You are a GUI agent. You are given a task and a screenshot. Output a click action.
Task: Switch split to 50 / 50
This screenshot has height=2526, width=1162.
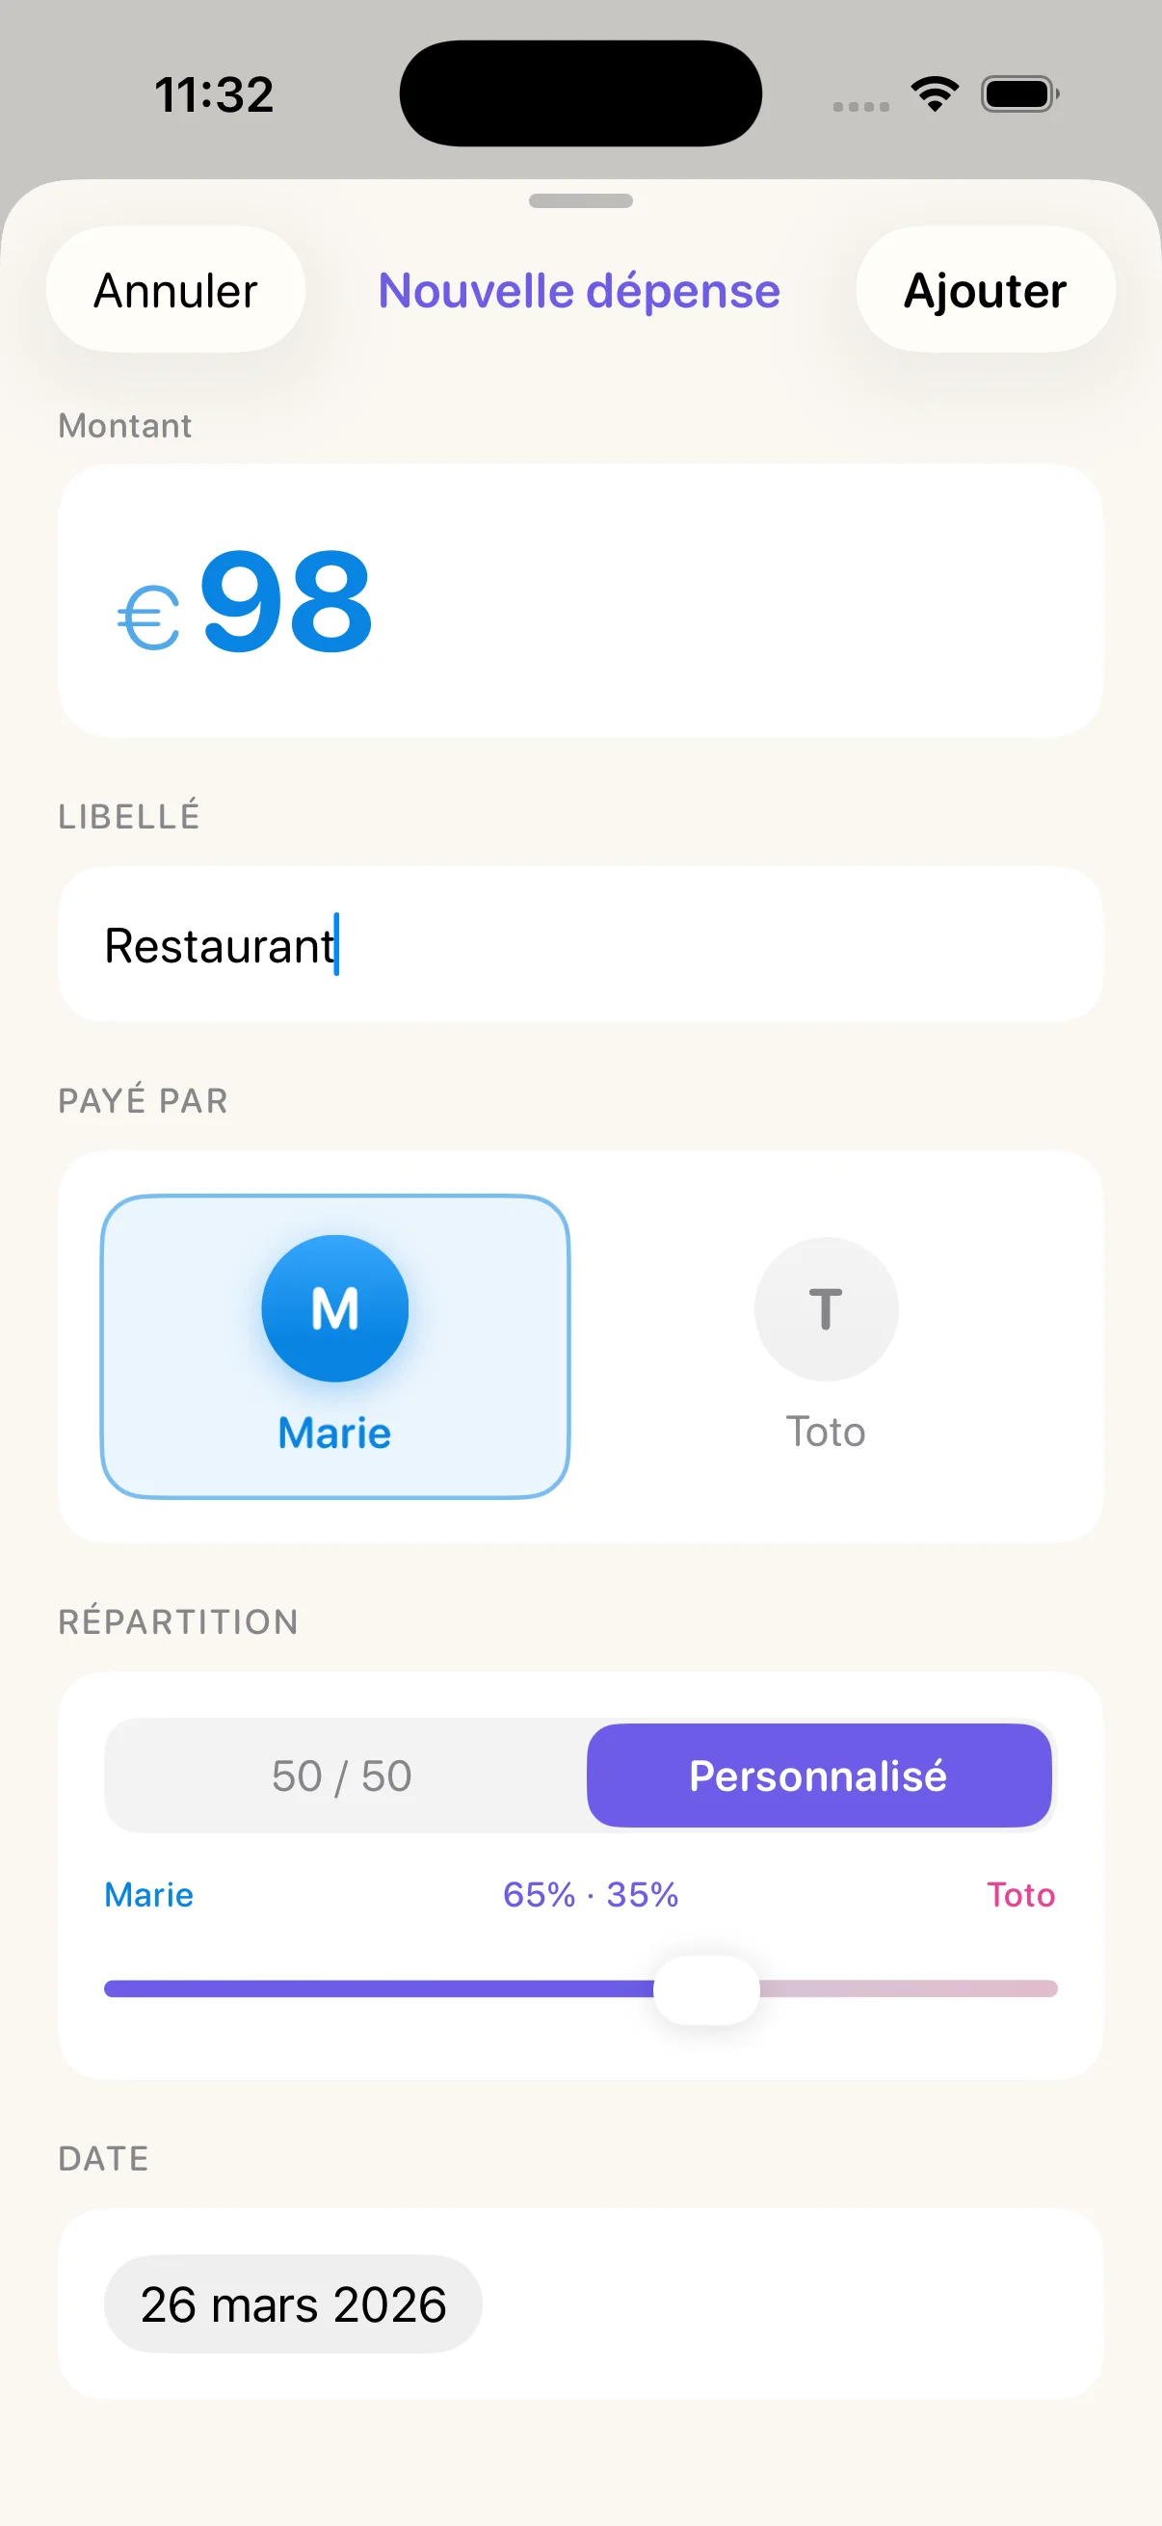[342, 1776]
